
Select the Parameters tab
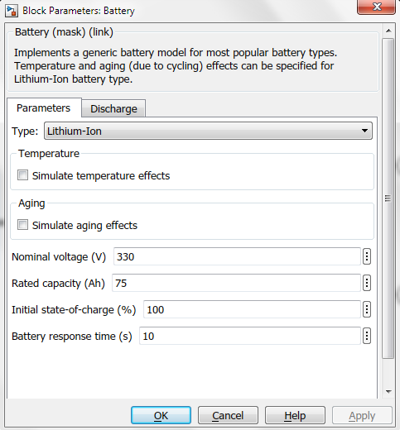tap(44, 107)
